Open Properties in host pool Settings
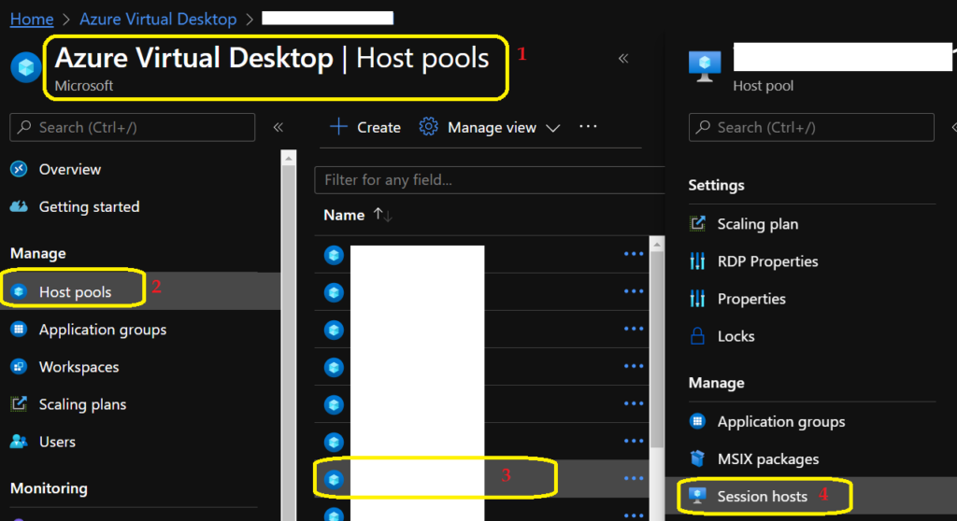This screenshot has height=521, width=957. click(751, 299)
